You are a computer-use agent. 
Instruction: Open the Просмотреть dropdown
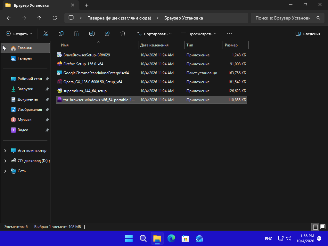[x=198, y=34]
